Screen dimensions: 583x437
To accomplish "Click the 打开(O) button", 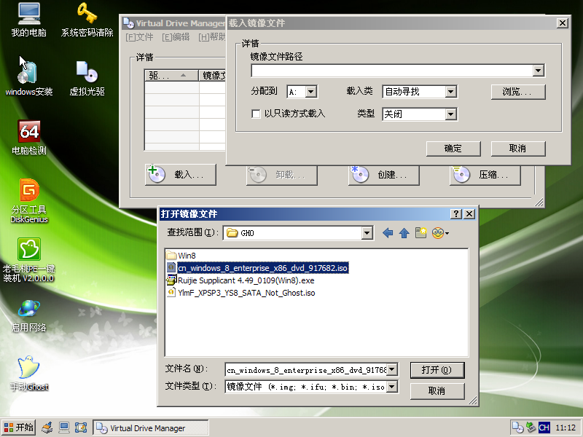I will [437, 370].
